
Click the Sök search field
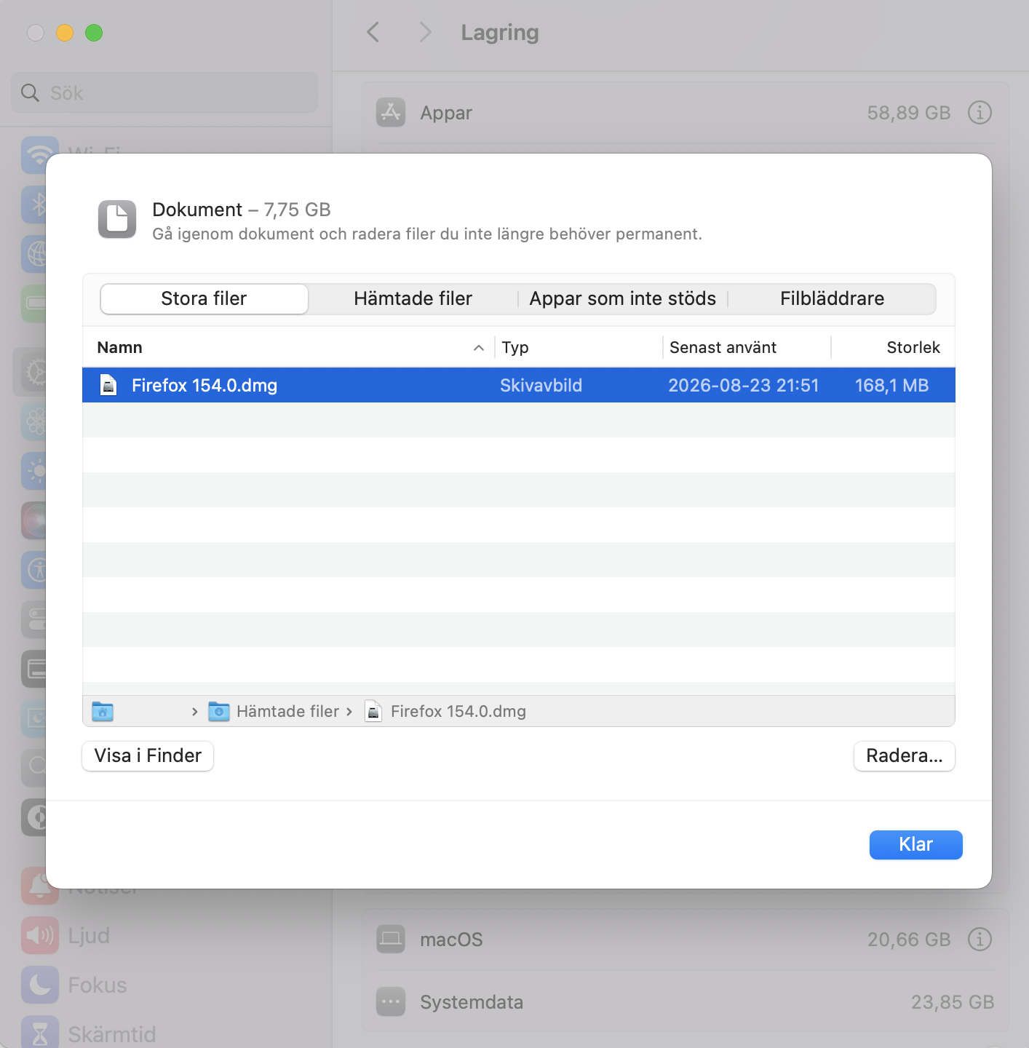(x=164, y=92)
